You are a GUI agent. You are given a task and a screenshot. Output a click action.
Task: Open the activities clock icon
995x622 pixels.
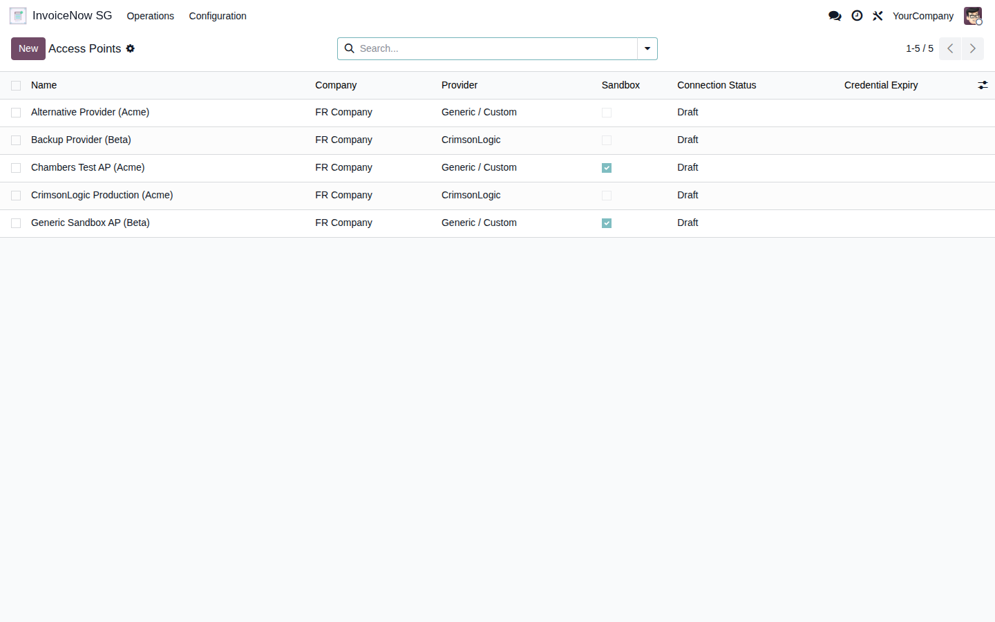857,16
